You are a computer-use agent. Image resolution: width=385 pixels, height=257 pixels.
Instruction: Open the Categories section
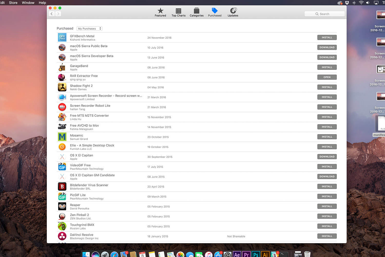point(196,12)
